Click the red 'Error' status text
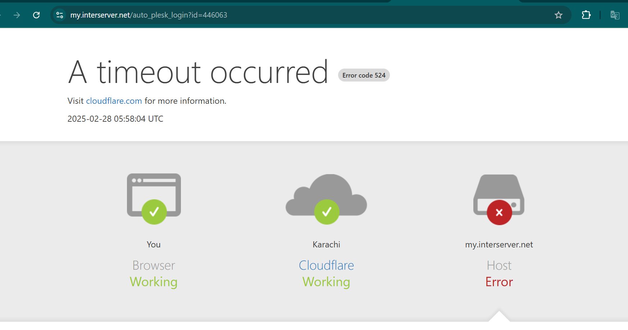 499,282
